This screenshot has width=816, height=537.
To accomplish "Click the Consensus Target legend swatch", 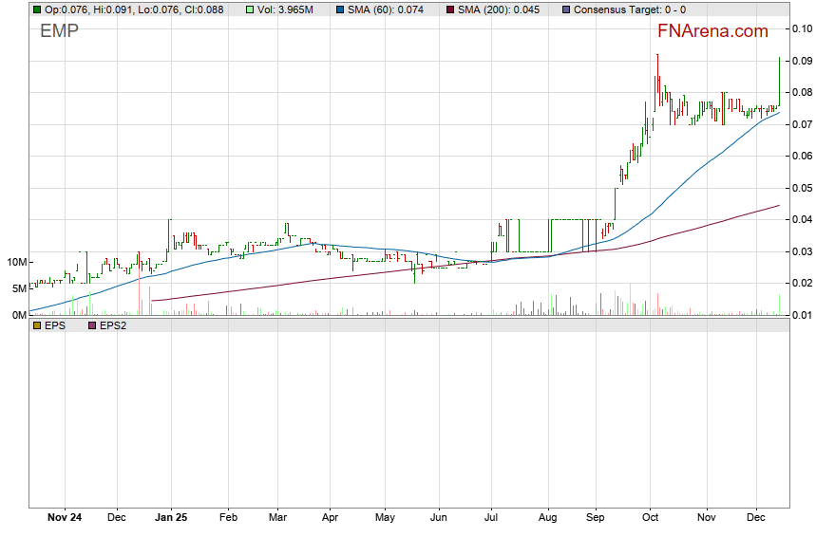I will click(x=565, y=9).
